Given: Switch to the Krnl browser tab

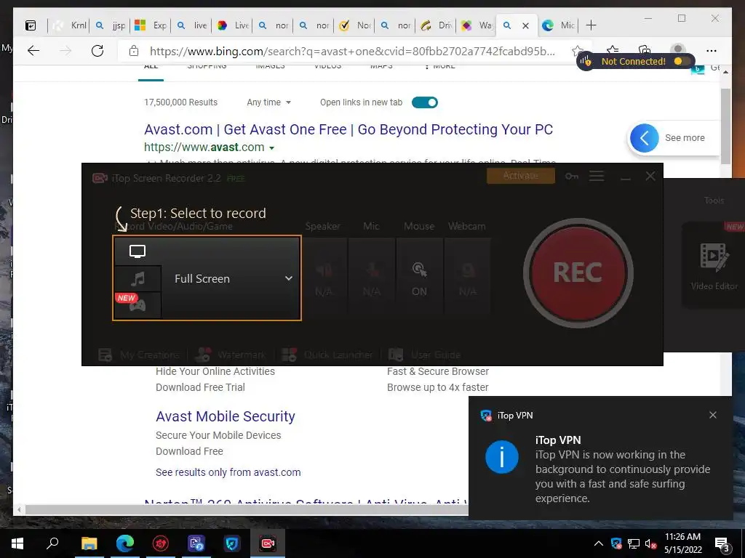Looking at the screenshot, I should coord(69,25).
